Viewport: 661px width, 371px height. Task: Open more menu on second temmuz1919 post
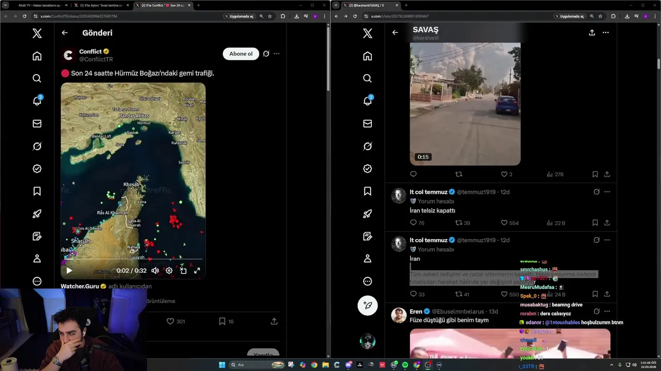(607, 240)
